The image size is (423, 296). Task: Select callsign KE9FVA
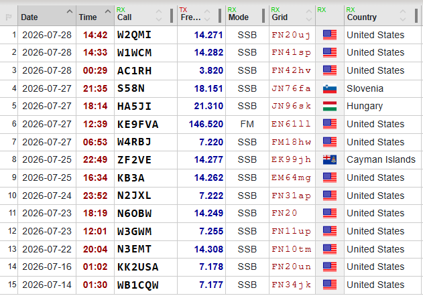137,125
